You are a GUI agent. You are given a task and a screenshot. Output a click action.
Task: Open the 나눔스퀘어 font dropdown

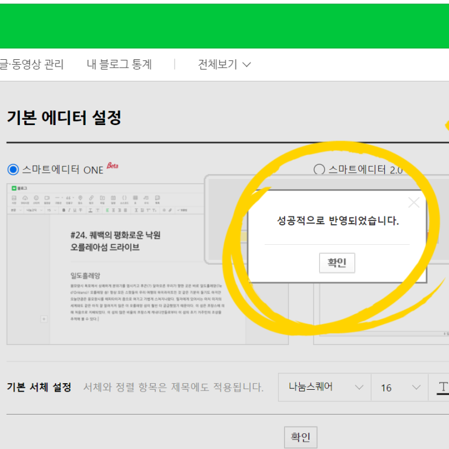[325, 387]
